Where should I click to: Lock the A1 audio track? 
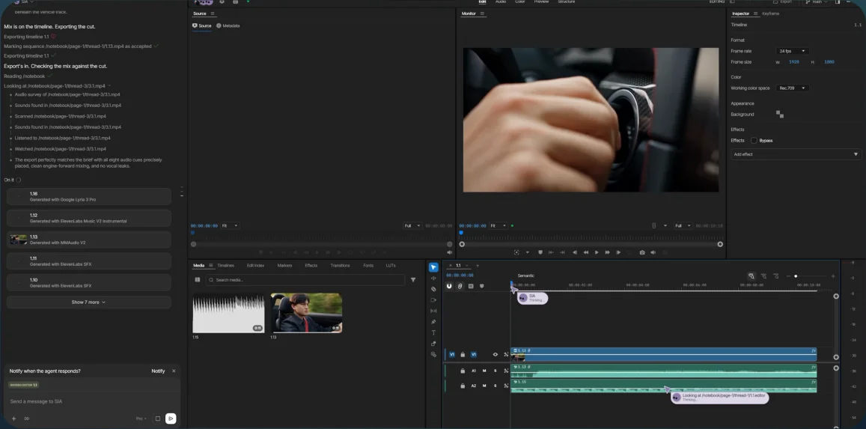click(x=463, y=371)
